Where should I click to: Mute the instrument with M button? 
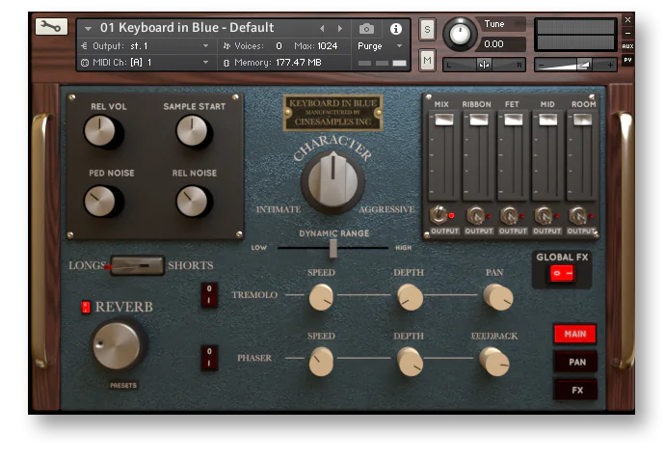[x=427, y=61]
